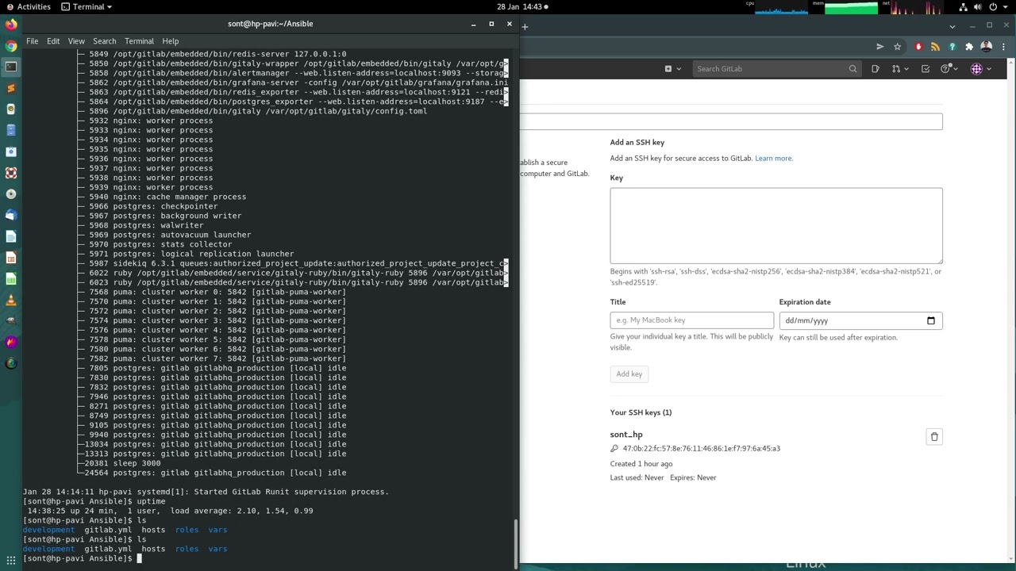Open the View menu in Terminal
The width and height of the screenshot is (1016, 571).
point(76,41)
